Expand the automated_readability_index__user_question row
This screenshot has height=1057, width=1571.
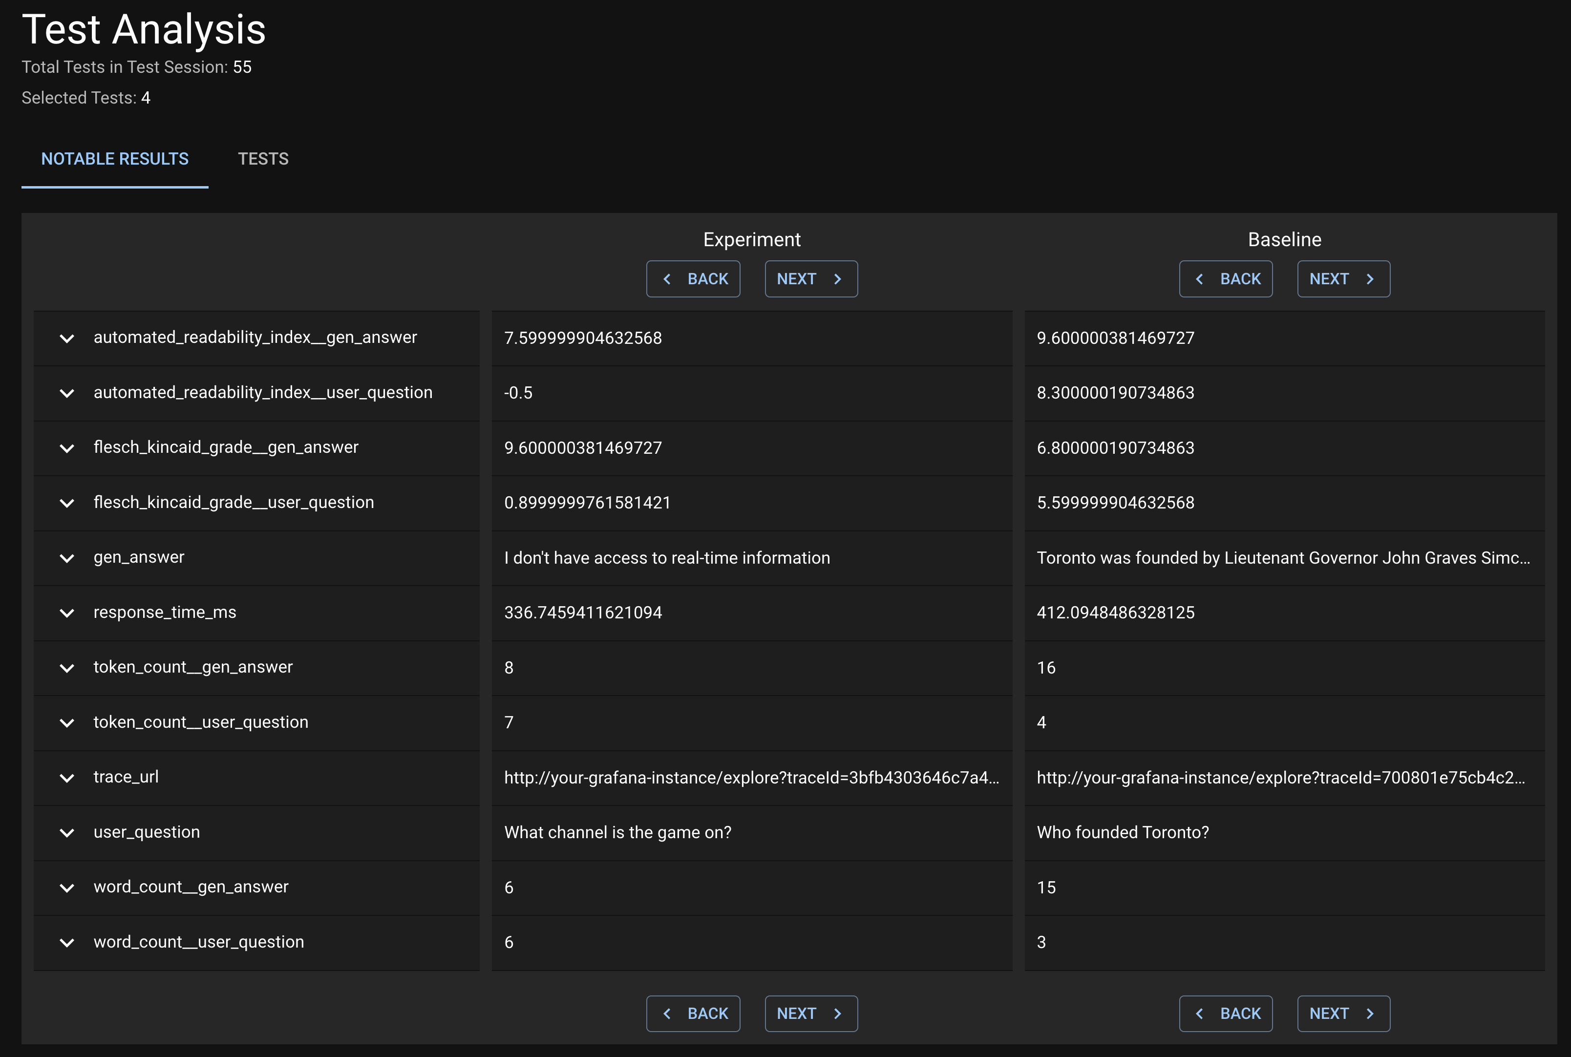[x=67, y=393]
